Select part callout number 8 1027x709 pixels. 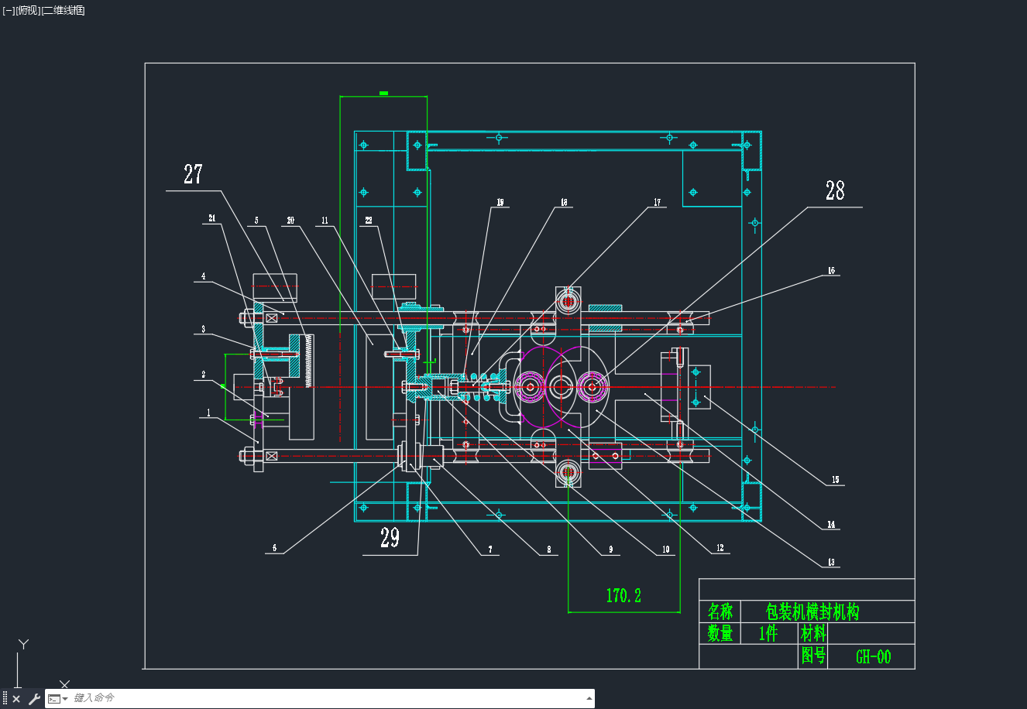tap(548, 550)
